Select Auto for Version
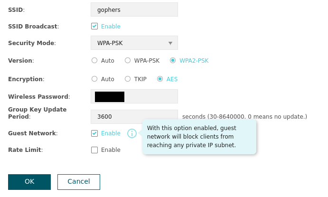 point(94,61)
